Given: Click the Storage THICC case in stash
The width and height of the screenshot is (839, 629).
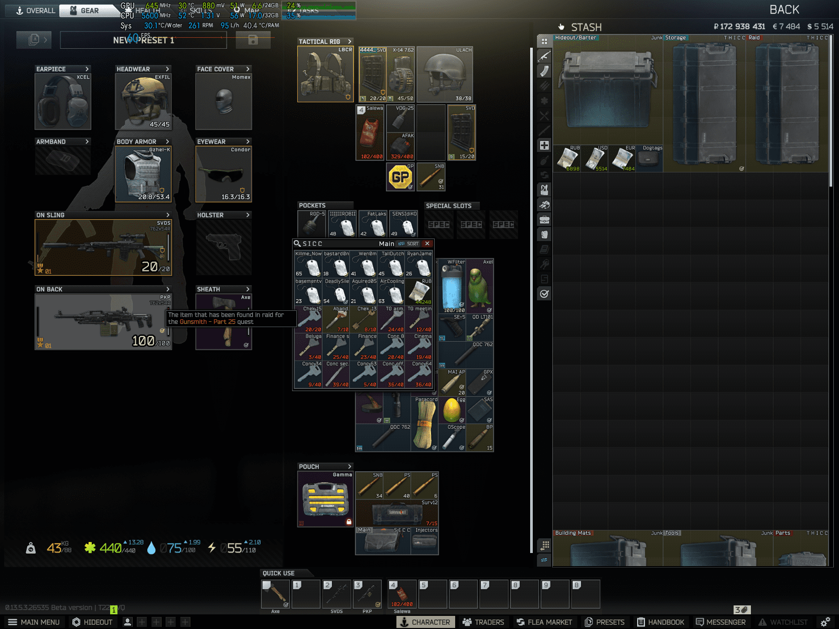Looking at the screenshot, I should point(704,103).
